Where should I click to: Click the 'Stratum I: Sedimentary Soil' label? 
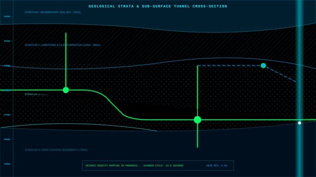point(53,12)
